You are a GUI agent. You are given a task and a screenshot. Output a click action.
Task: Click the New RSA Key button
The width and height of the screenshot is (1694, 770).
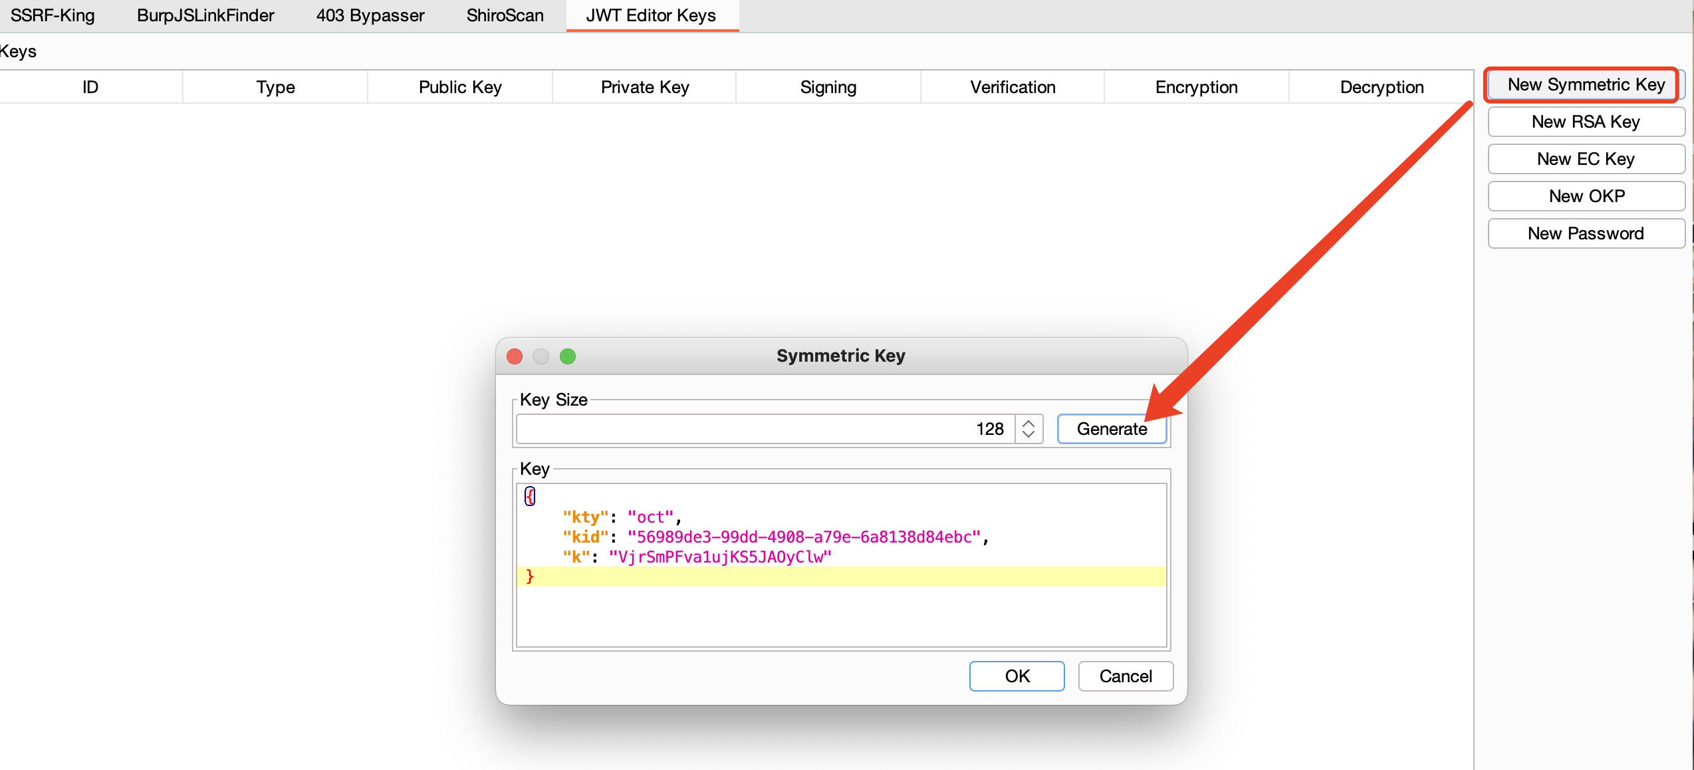pos(1585,122)
